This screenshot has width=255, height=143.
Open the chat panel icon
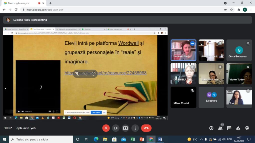pos(229,128)
